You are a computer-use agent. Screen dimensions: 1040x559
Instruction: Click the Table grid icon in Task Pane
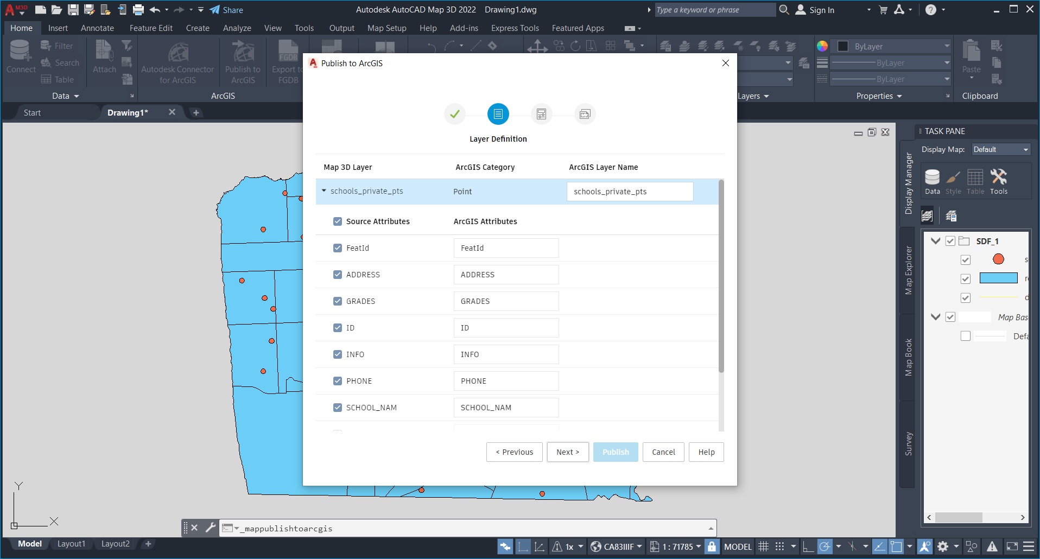pyautogui.click(x=975, y=181)
